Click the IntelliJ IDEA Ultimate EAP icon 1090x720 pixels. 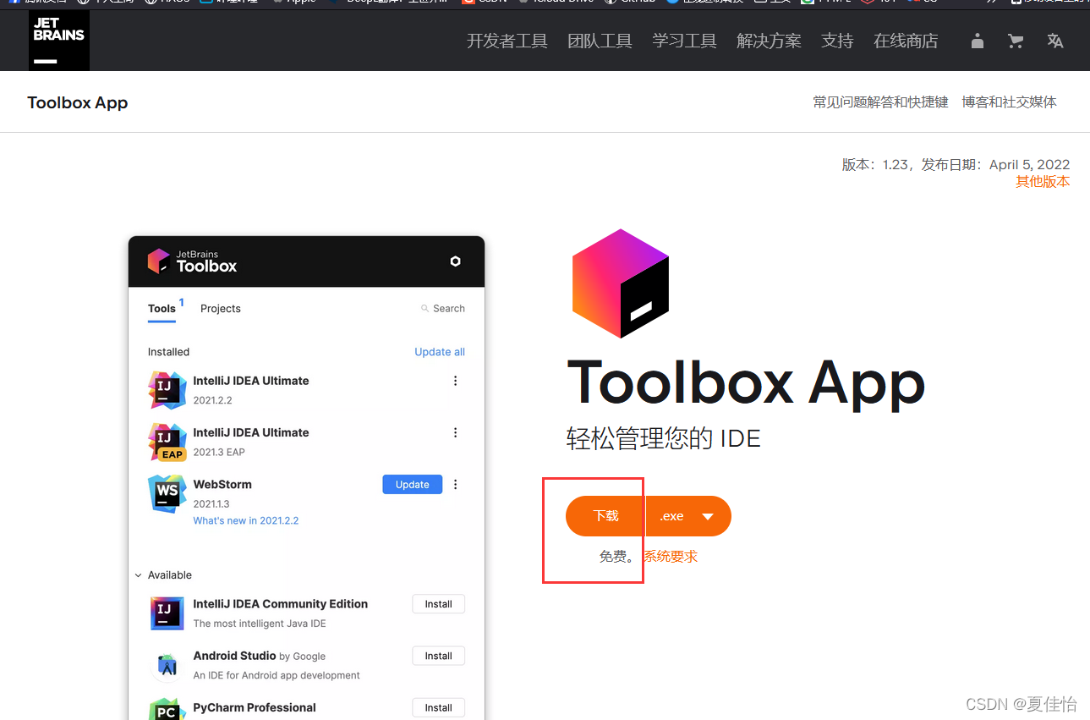click(167, 442)
